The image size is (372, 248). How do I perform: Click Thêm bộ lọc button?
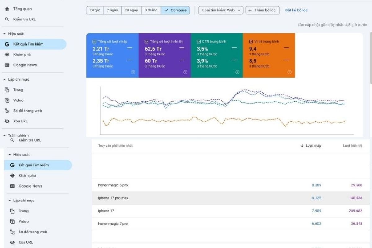point(262,10)
